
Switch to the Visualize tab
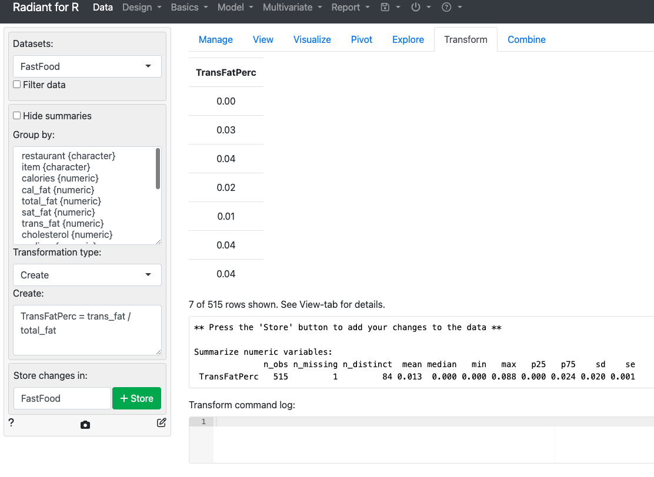312,39
